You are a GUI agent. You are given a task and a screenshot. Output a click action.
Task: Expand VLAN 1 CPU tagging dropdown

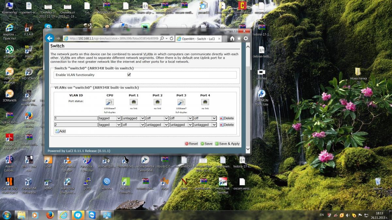click(x=110, y=118)
